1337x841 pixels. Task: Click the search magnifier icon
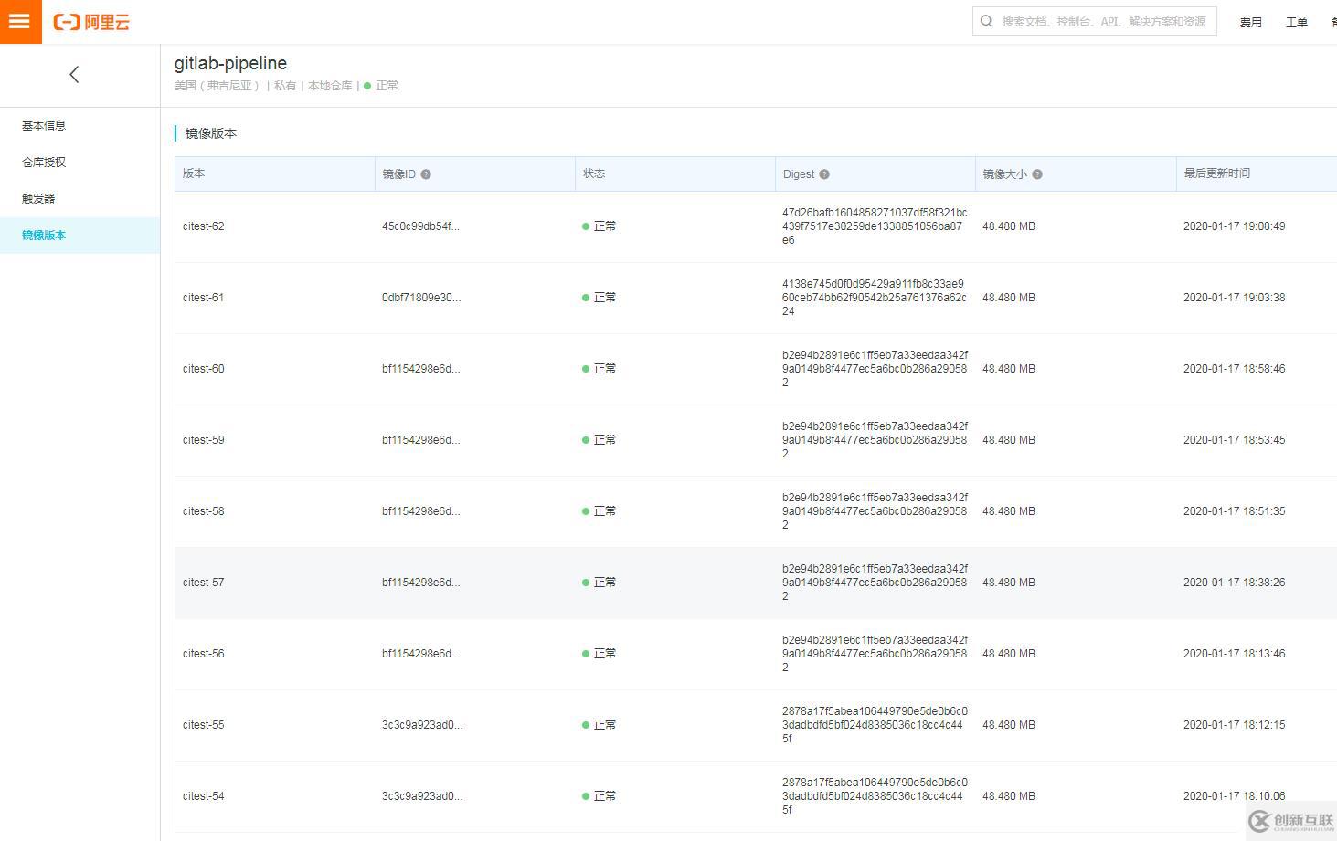[x=987, y=21]
